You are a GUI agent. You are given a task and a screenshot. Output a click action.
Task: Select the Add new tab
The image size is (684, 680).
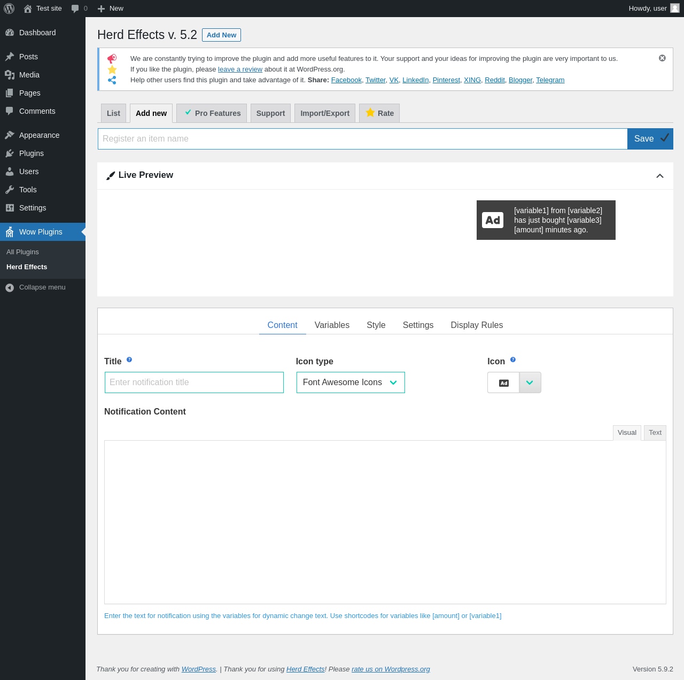point(151,113)
